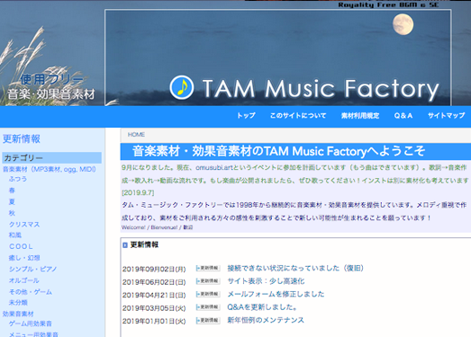Click the Welcome! / Bienvenue! / 歡迎 line

click(157, 227)
